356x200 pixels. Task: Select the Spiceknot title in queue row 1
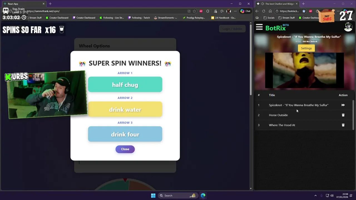click(x=298, y=105)
